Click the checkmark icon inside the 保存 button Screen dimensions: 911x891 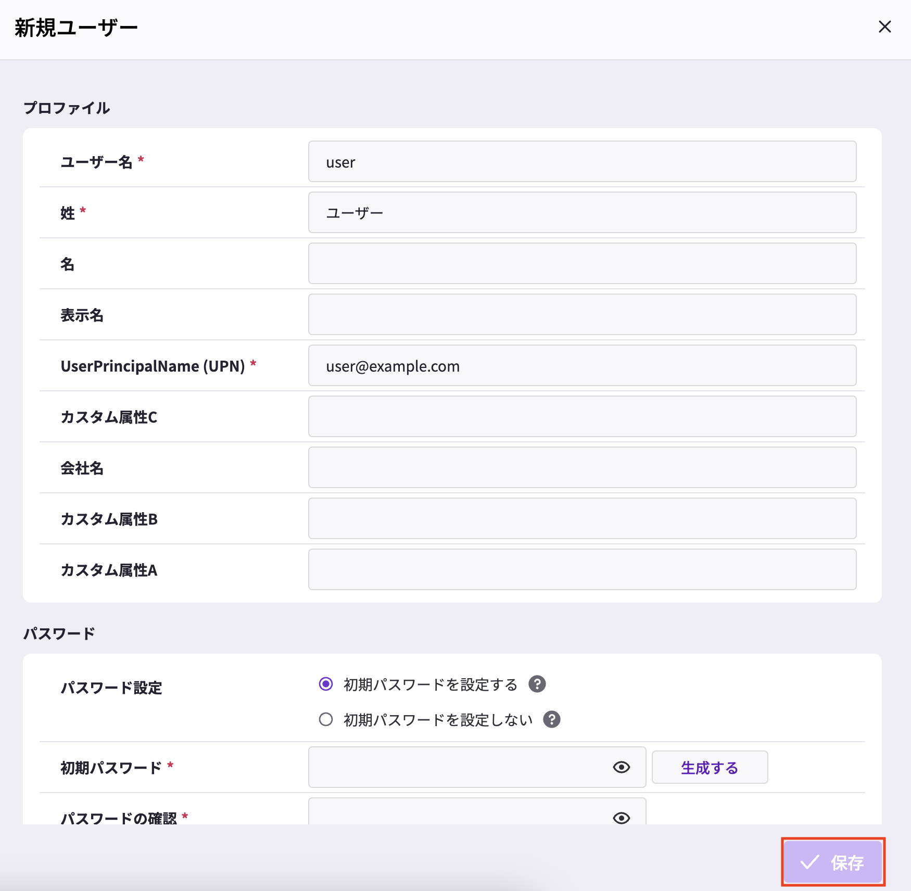pyautogui.click(x=808, y=861)
